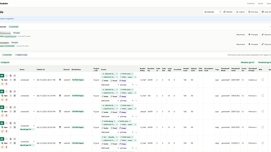Open calendar picker for 06/11/2026 09:00 PM

[x=60, y=111]
